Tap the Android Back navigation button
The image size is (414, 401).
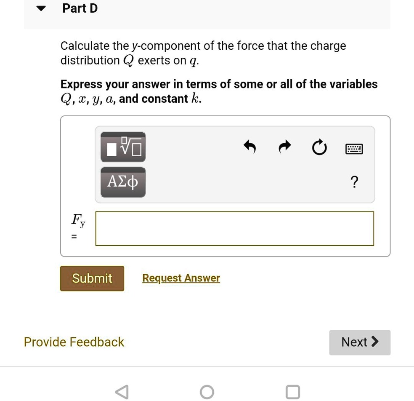121,391
